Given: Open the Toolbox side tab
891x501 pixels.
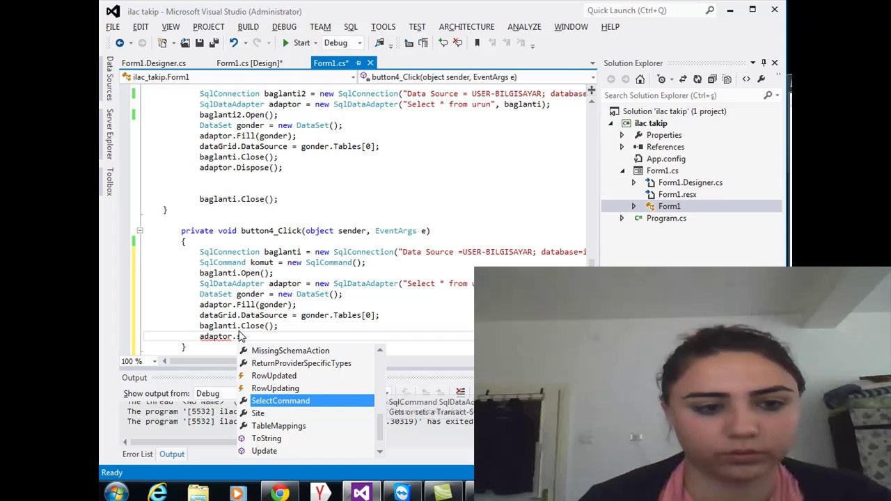Looking at the screenshot, I should pos(110,181).
